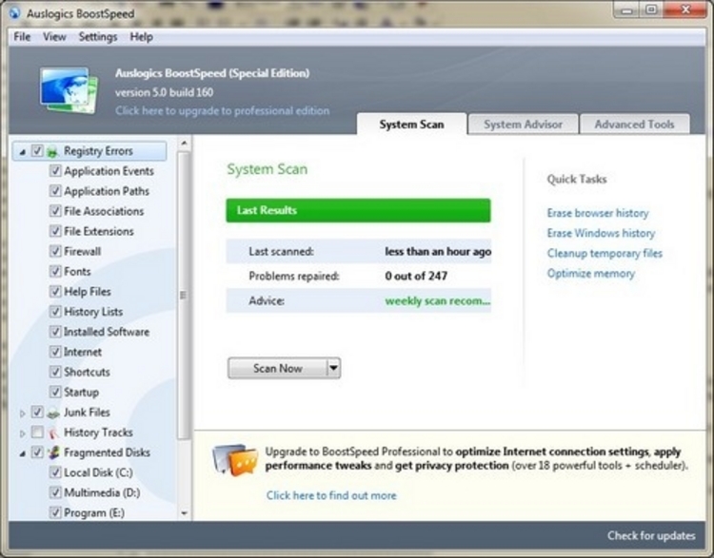The width and height of the screenshot is (714, 558).
Task: Click Optimize memory quick task
Action: click(x=590, y=274)
